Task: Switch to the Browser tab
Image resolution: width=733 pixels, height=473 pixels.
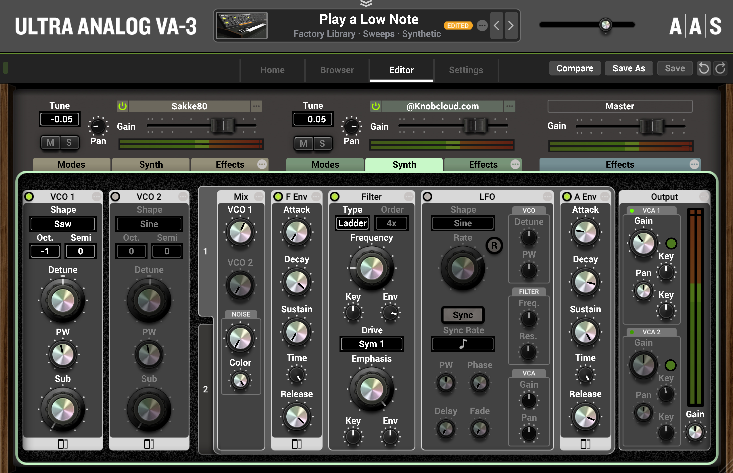Action: point(337,70)
